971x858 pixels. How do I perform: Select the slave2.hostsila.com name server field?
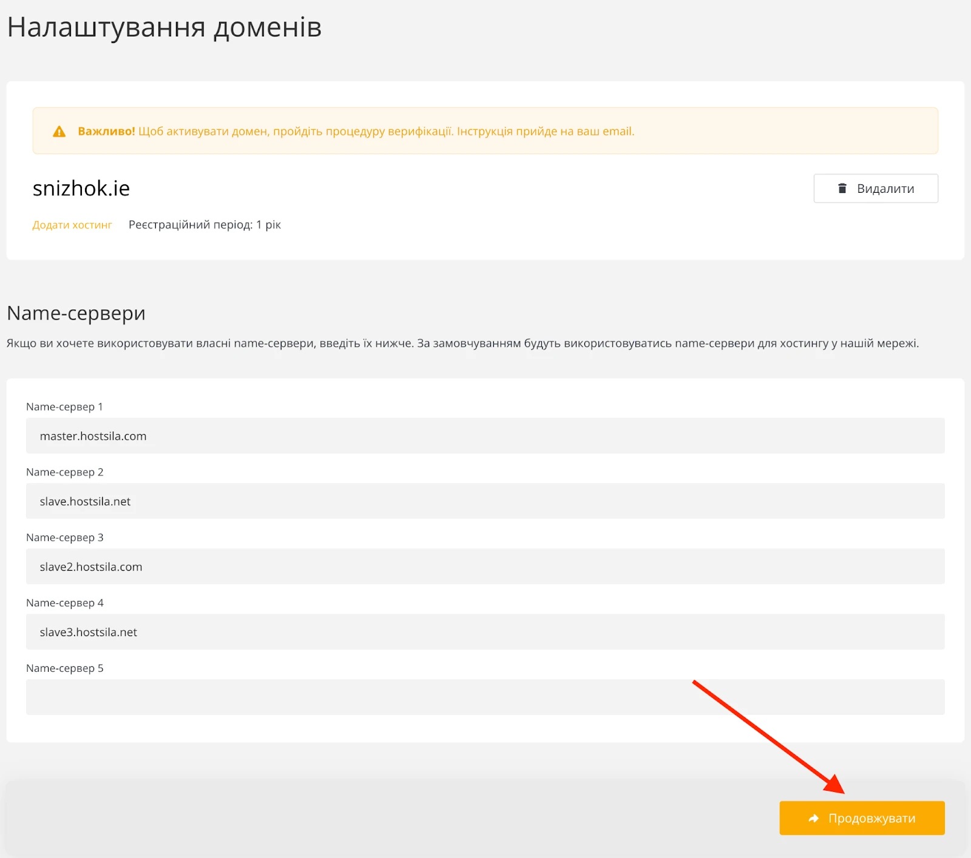(486, 566)
